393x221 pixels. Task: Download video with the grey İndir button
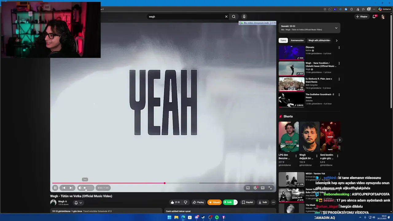(263, 202)
